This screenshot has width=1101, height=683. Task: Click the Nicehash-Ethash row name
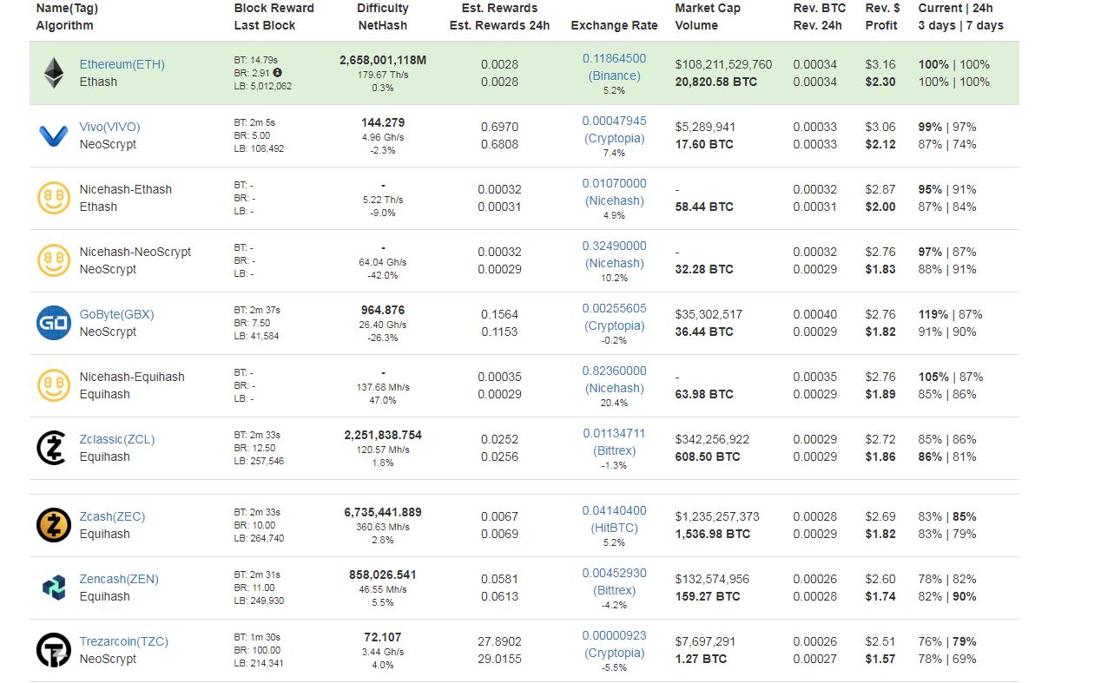126,189
